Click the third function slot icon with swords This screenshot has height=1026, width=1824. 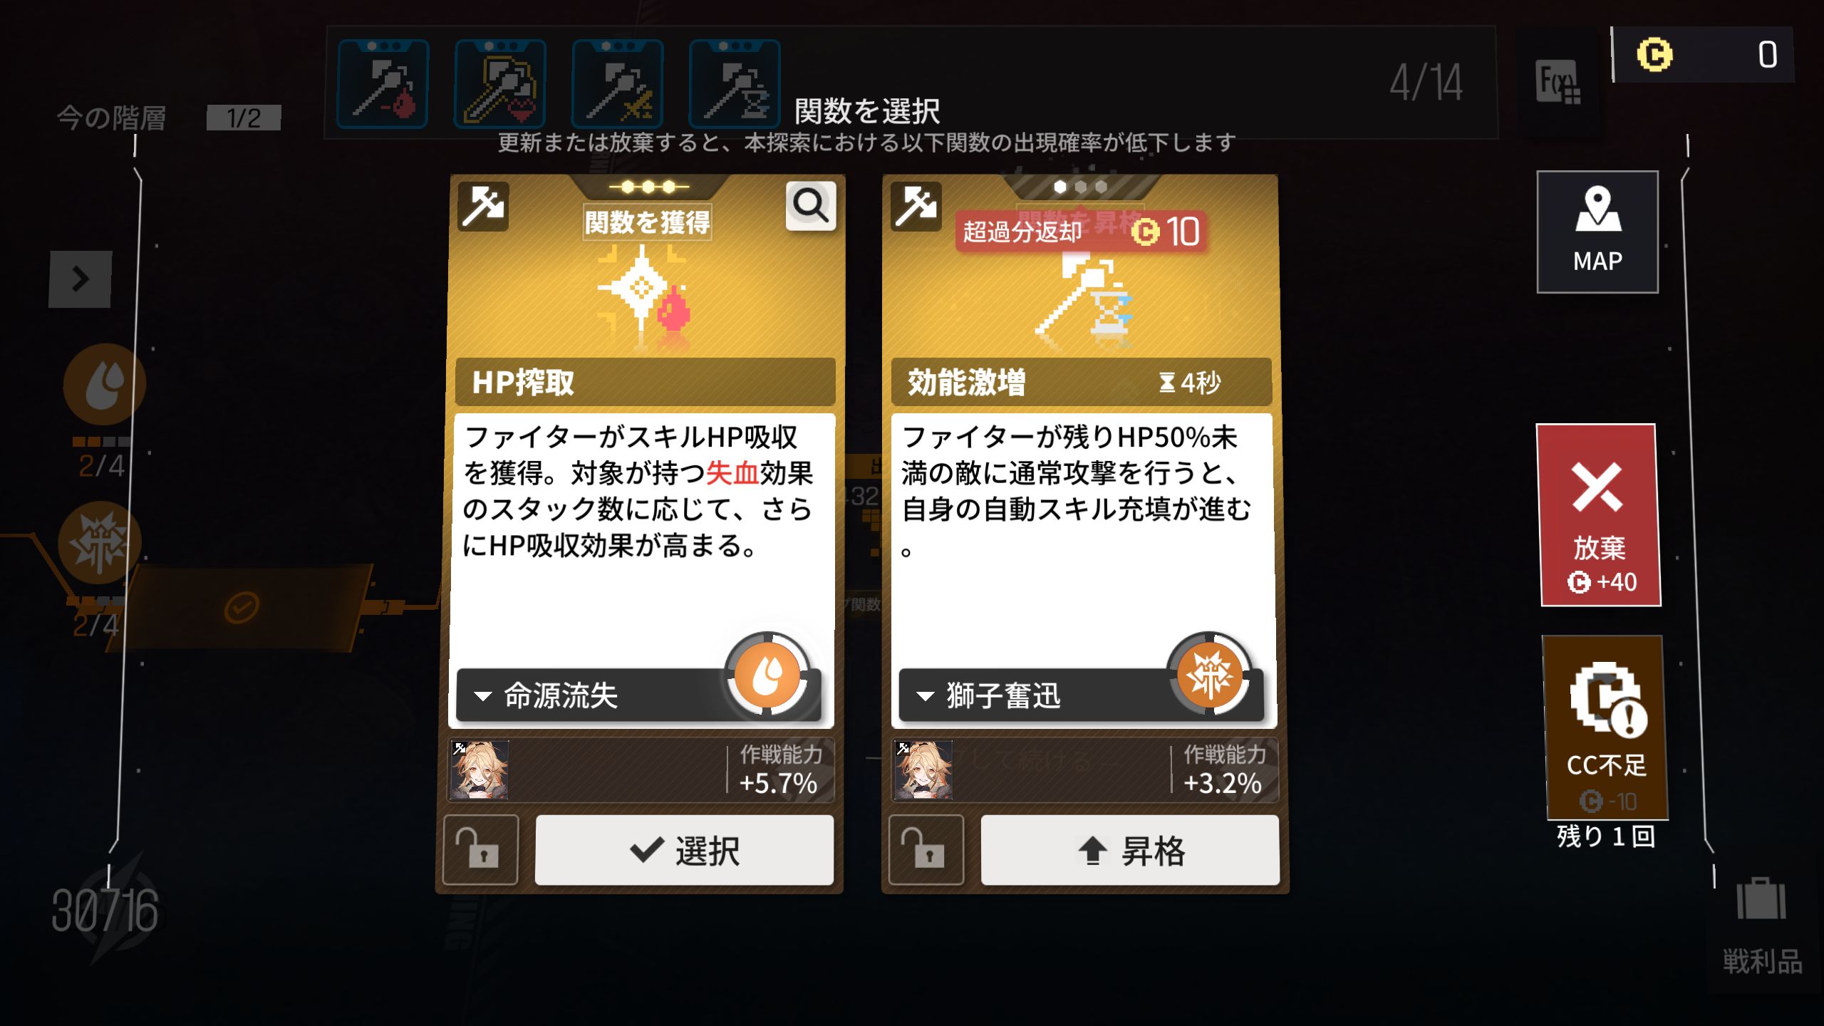coord(618,84)
